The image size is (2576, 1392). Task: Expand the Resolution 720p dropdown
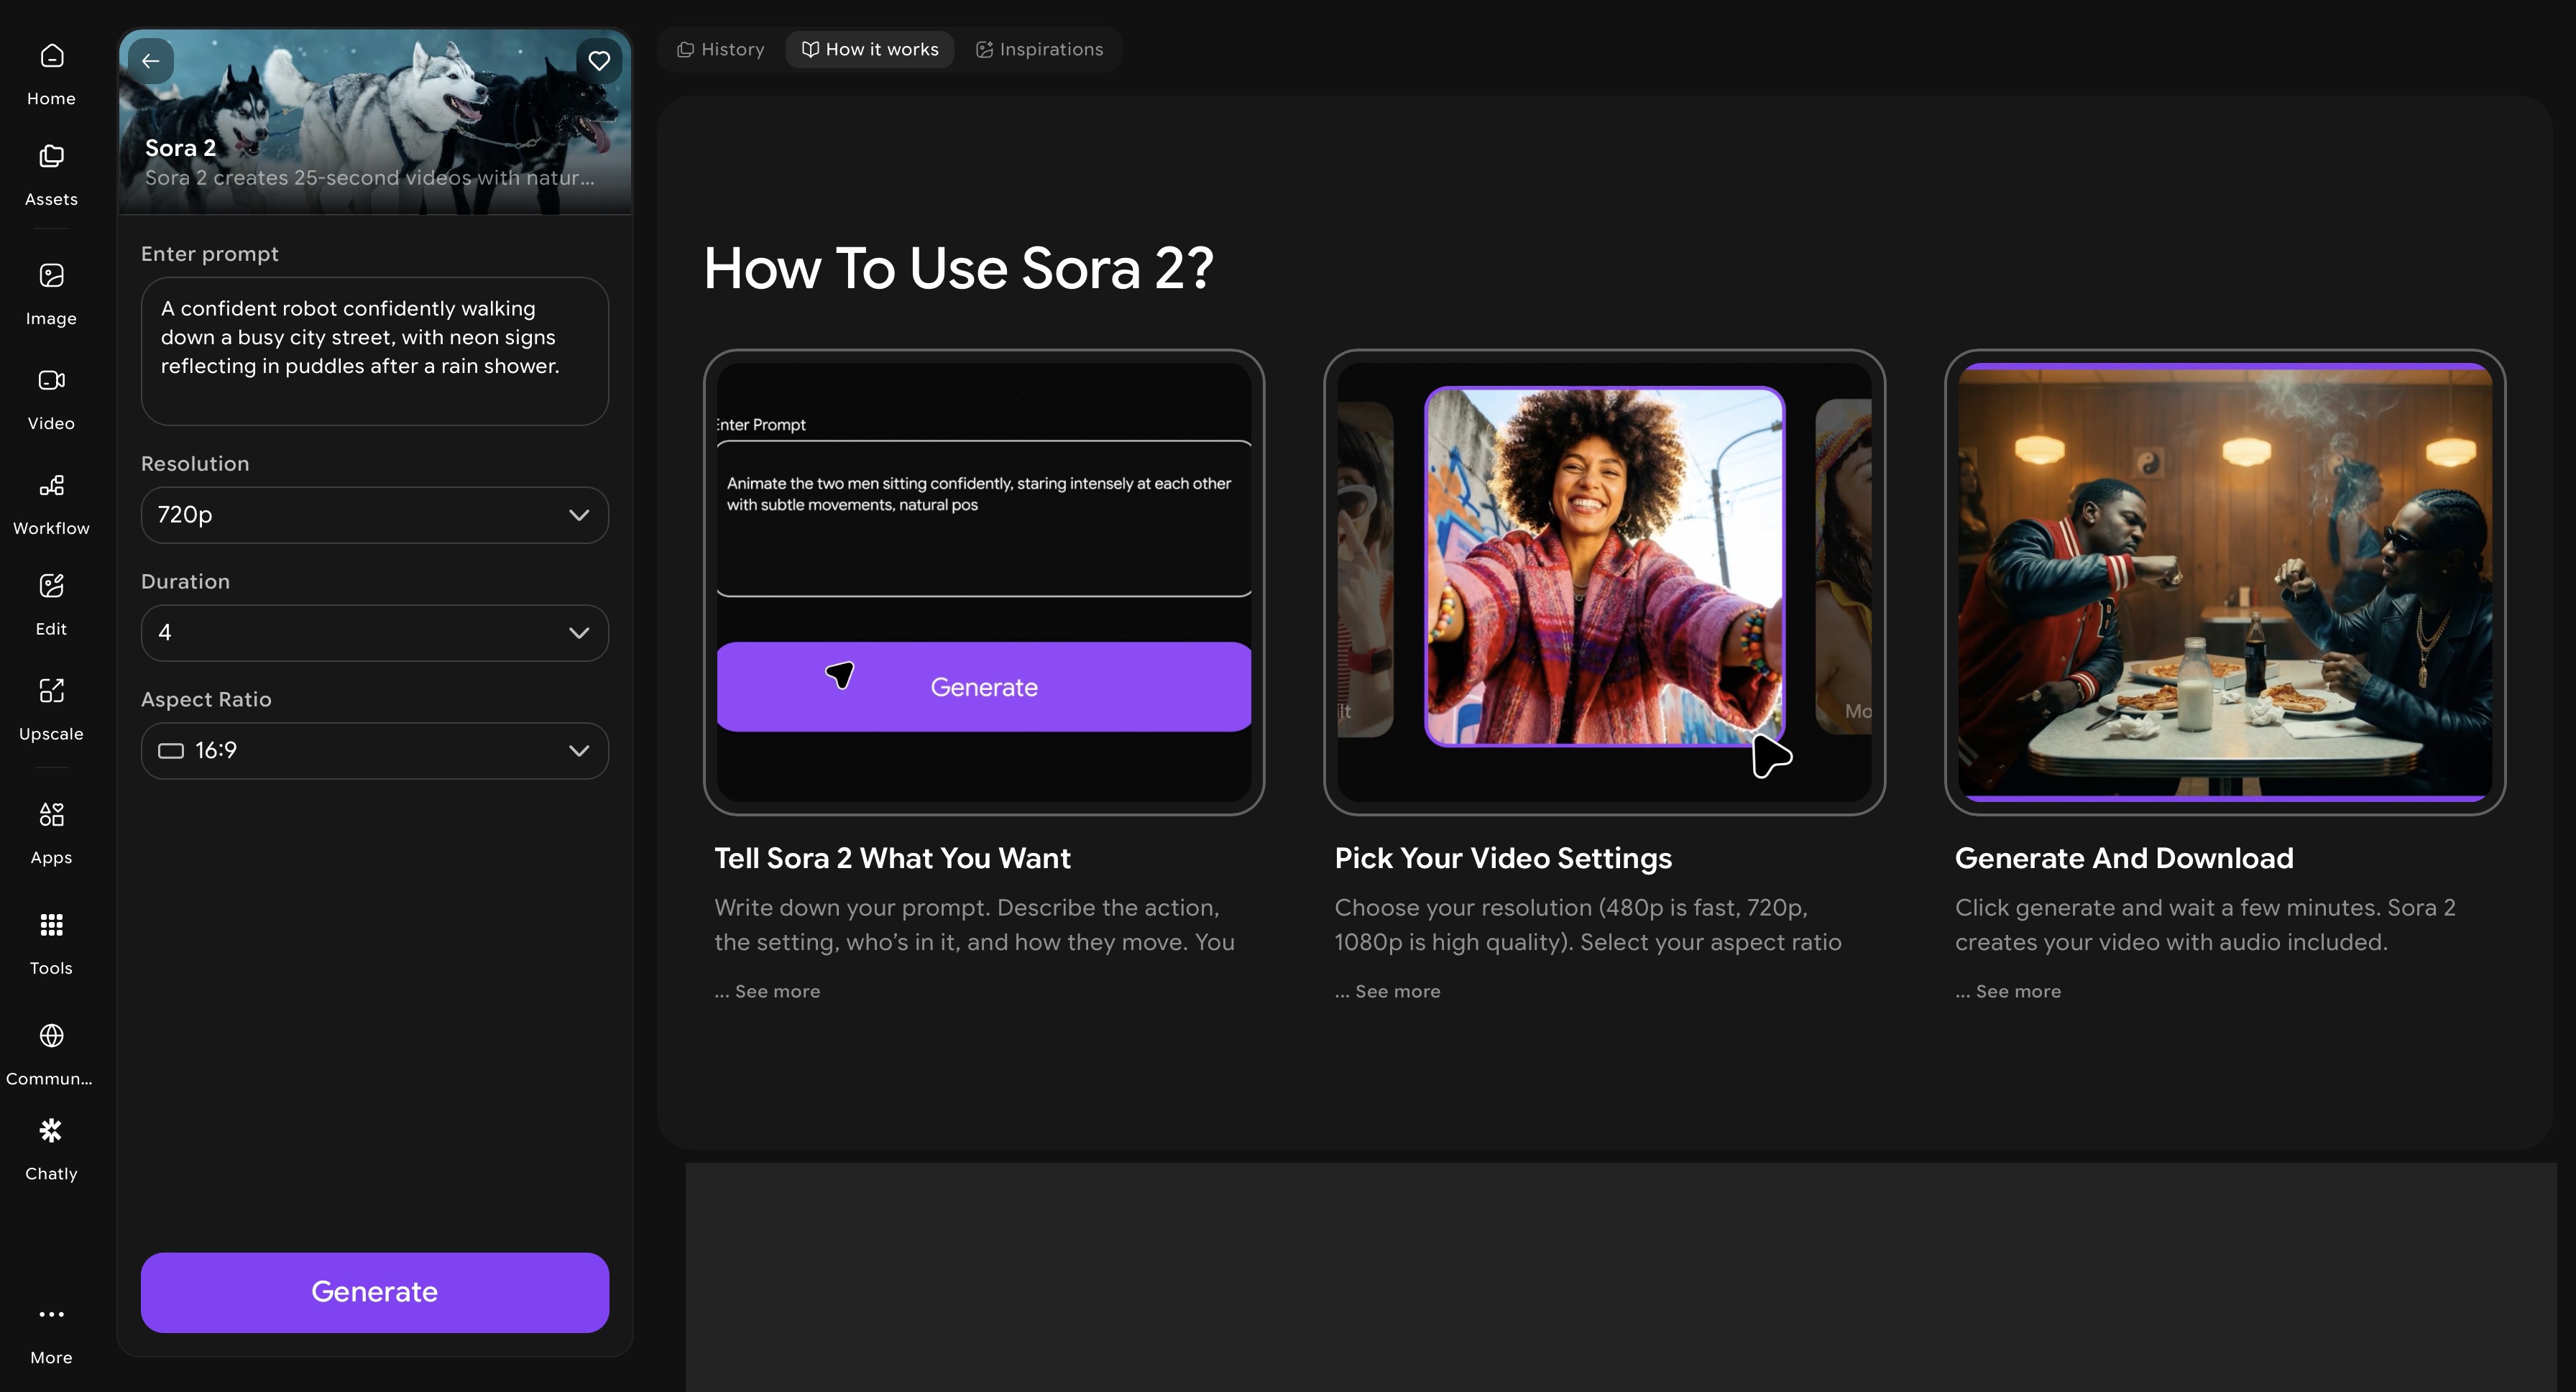(374, 515)
